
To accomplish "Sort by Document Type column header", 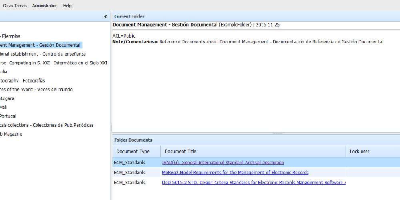I will point(133,152).
